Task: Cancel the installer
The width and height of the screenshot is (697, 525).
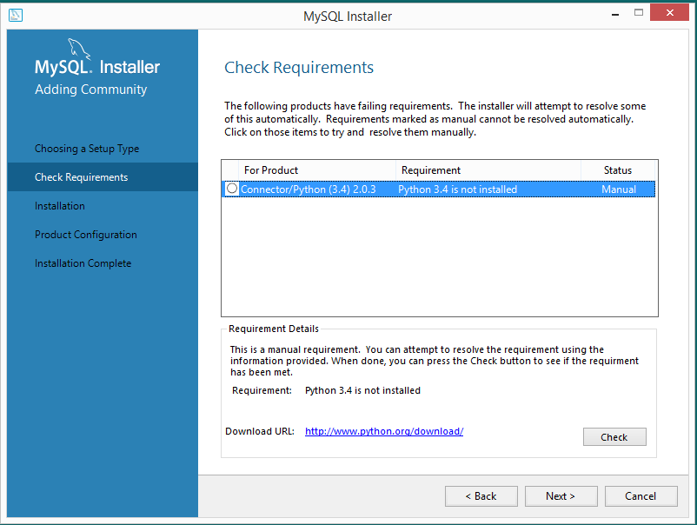Action: point(641,496)
